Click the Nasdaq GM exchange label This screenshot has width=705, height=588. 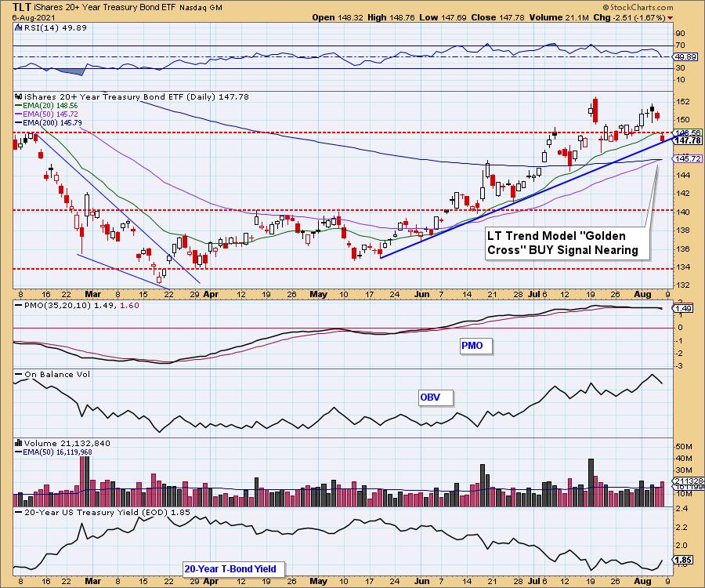point(201,8)
